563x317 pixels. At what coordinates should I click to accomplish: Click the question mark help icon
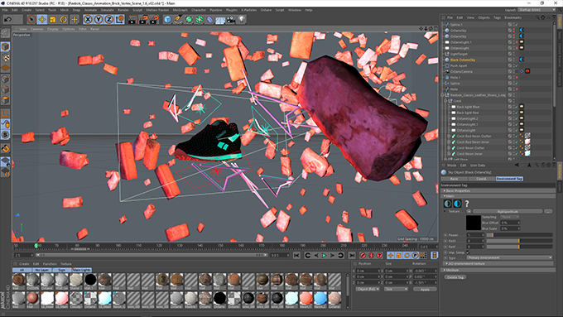[467, 204]
